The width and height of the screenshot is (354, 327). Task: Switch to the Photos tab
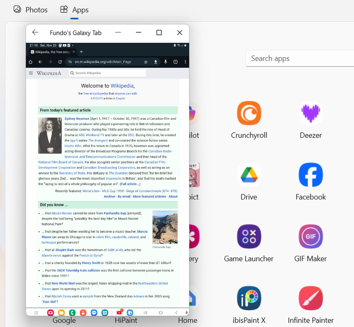point(30,9)
